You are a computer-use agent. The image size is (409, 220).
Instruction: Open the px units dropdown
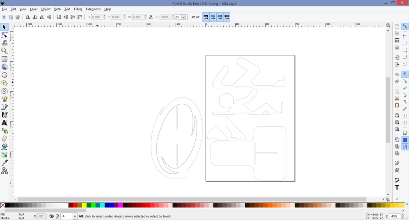pos(183,17)
